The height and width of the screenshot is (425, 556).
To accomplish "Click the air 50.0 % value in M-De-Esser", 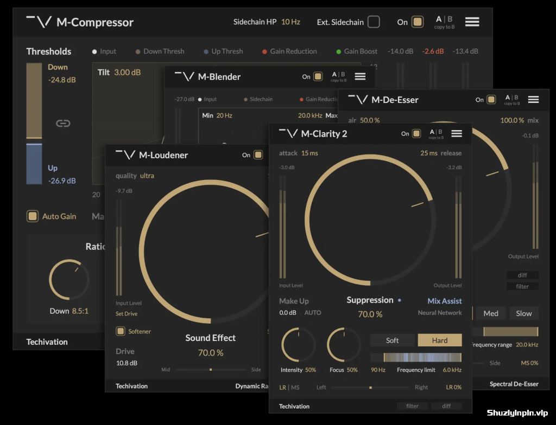I will point(369,120).
